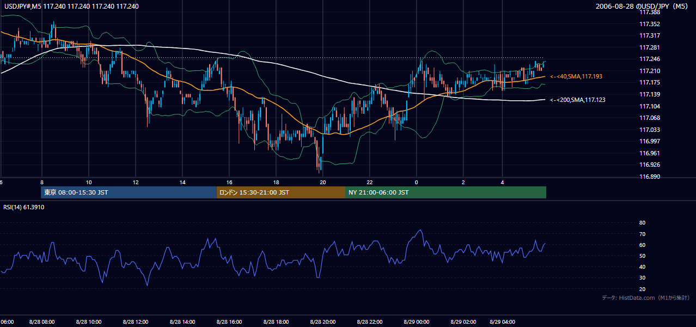Select the ロンドン 15:30-21:00 JST session bar
The image size is (696, 327).
pos(281,192)
